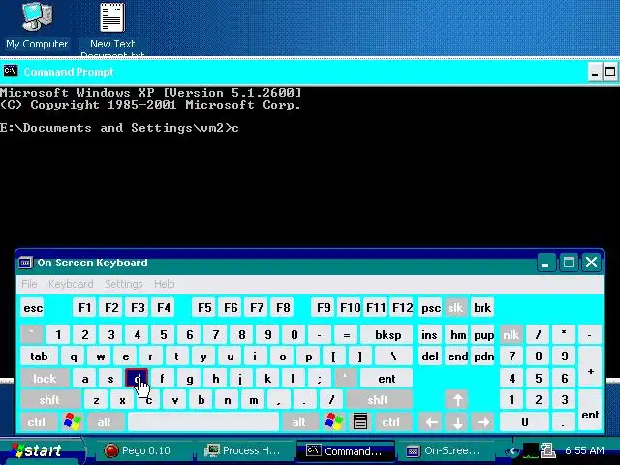The width and height of the screenshot is (620, 465).
Task: Expand hidden tray icons arrow
Action: tap(513, 450)
